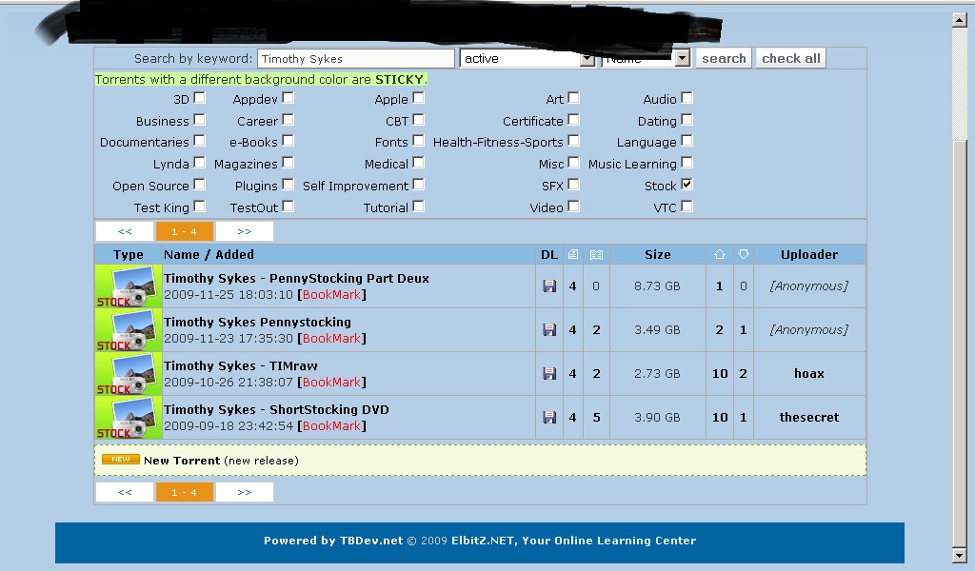Go to previous page in top pager
Screen dimensions: 975x571
[125, 231]
